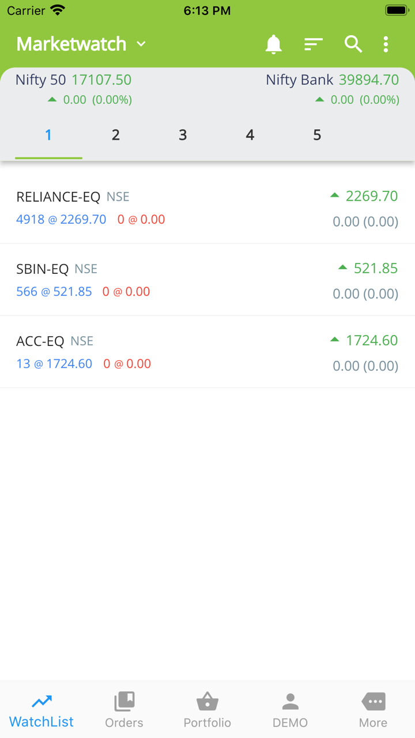
Task: Go to watchlist tab 5
Action: point(317,135)
